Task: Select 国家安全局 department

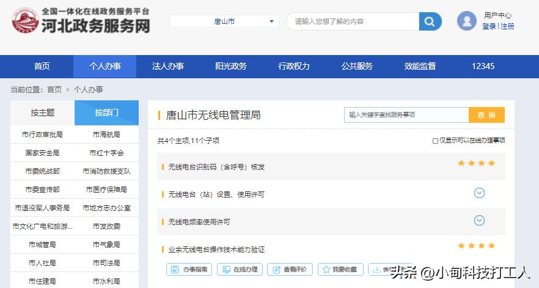Action: (42, 153)
